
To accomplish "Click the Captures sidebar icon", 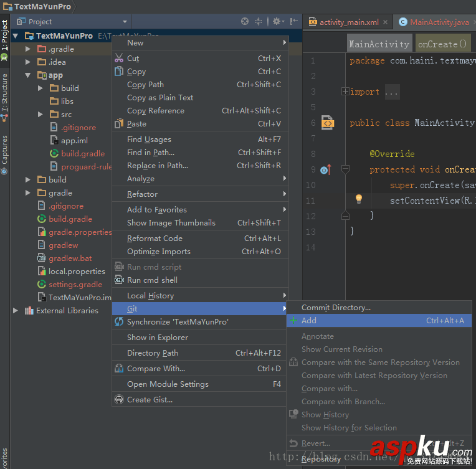I will tap(4, 171).
